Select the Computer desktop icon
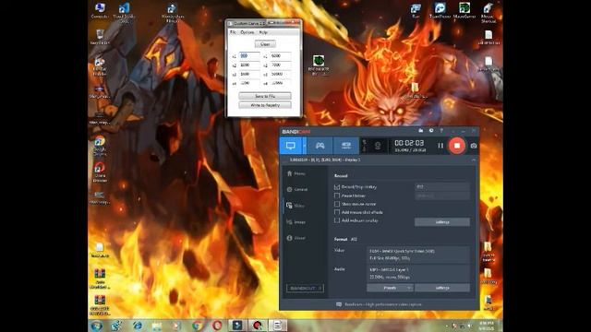591x332 pixels. pos(100,10)
